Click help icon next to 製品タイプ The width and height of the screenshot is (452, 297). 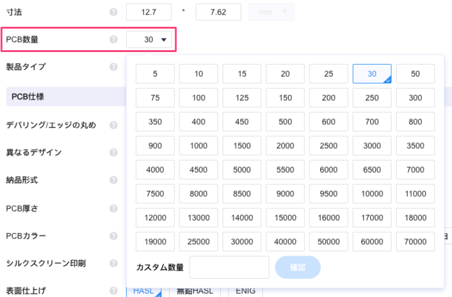point(114,67)
